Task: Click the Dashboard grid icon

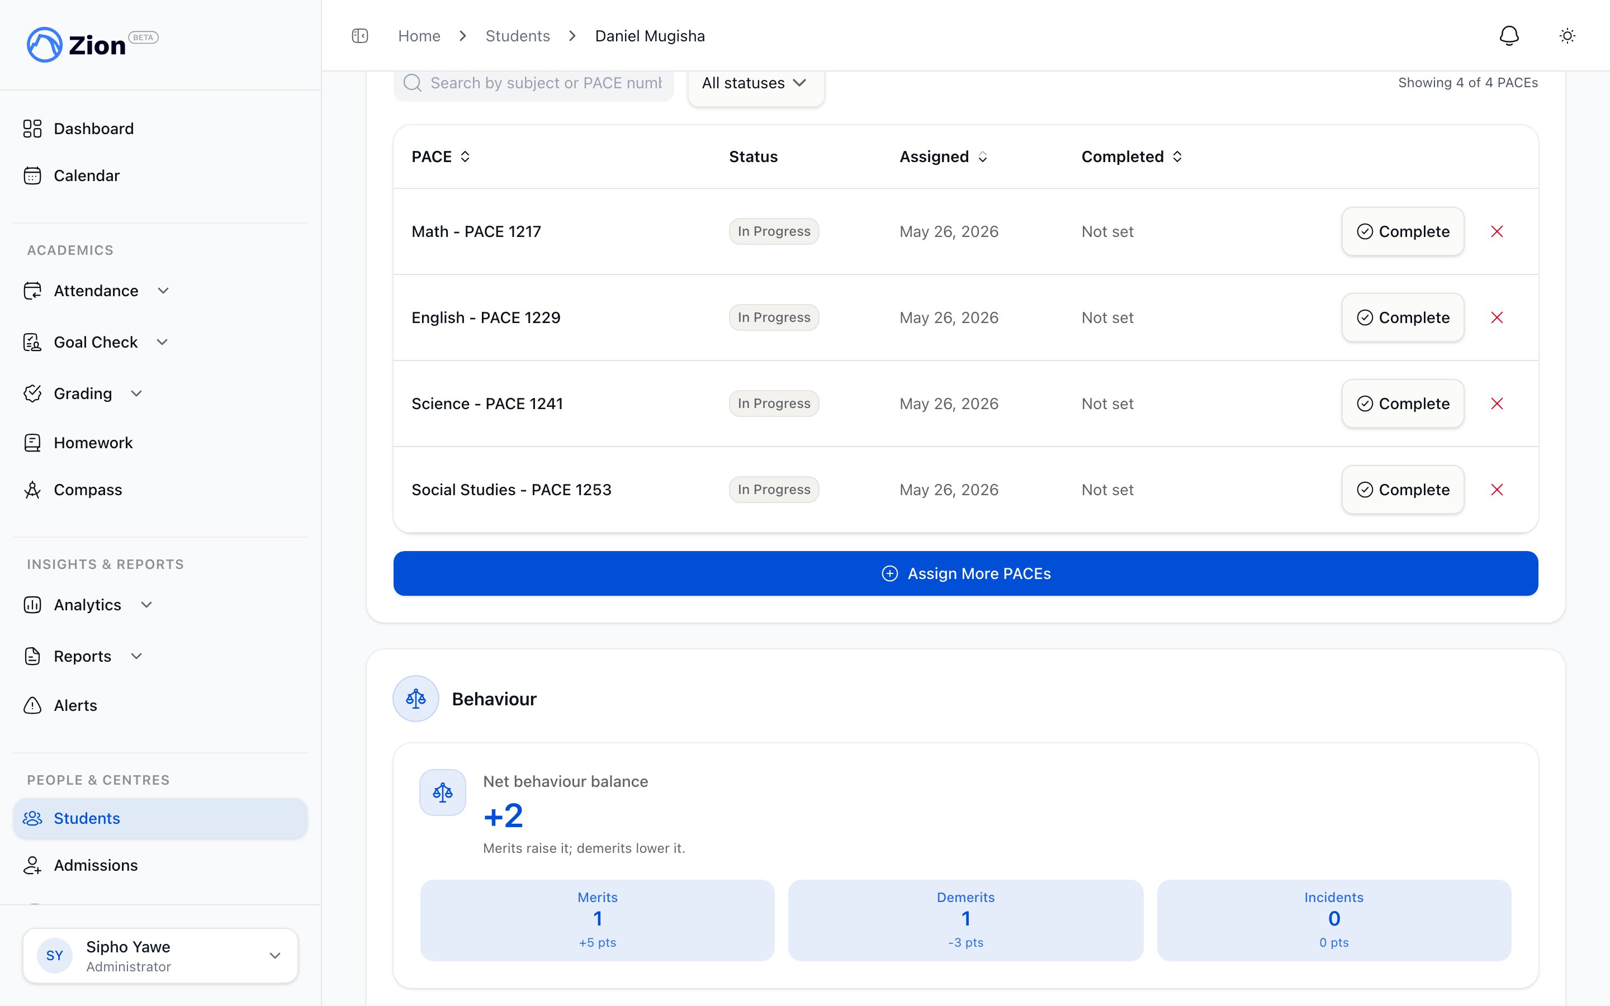Action: pos(32,129)
